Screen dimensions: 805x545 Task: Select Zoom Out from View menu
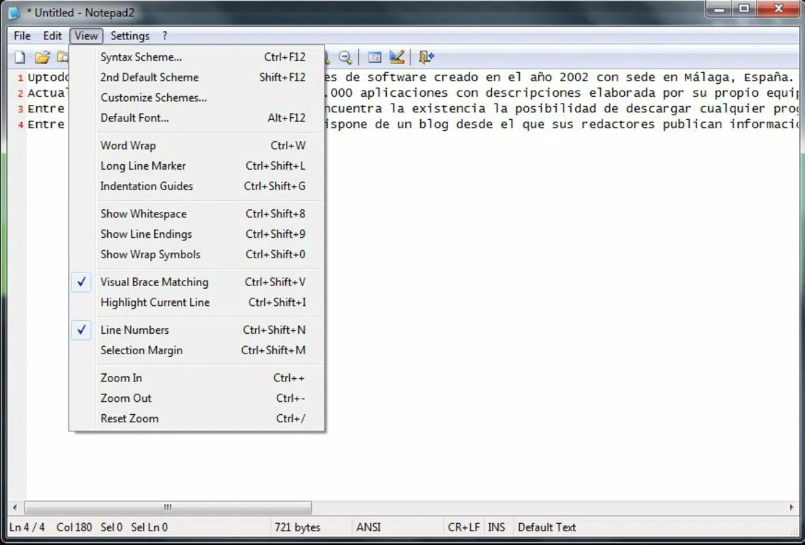pyautogui.click(x=196, y=399)
